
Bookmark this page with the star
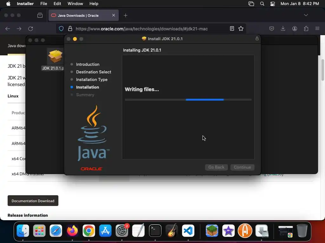click(241, 28)
